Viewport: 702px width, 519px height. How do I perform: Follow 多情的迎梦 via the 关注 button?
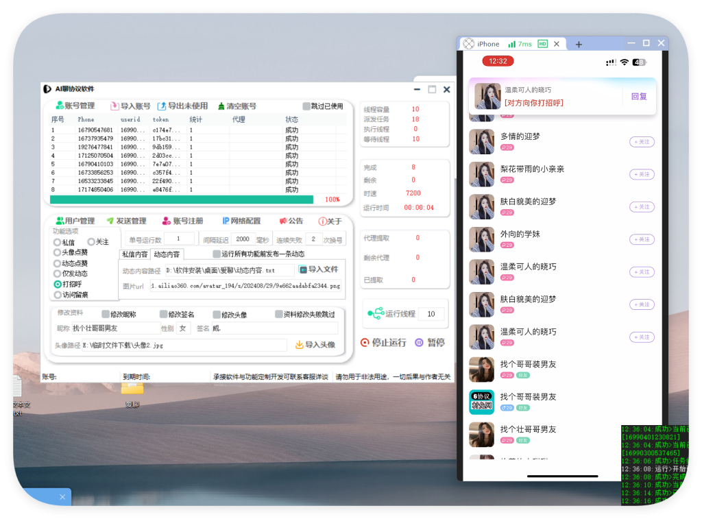642,142
